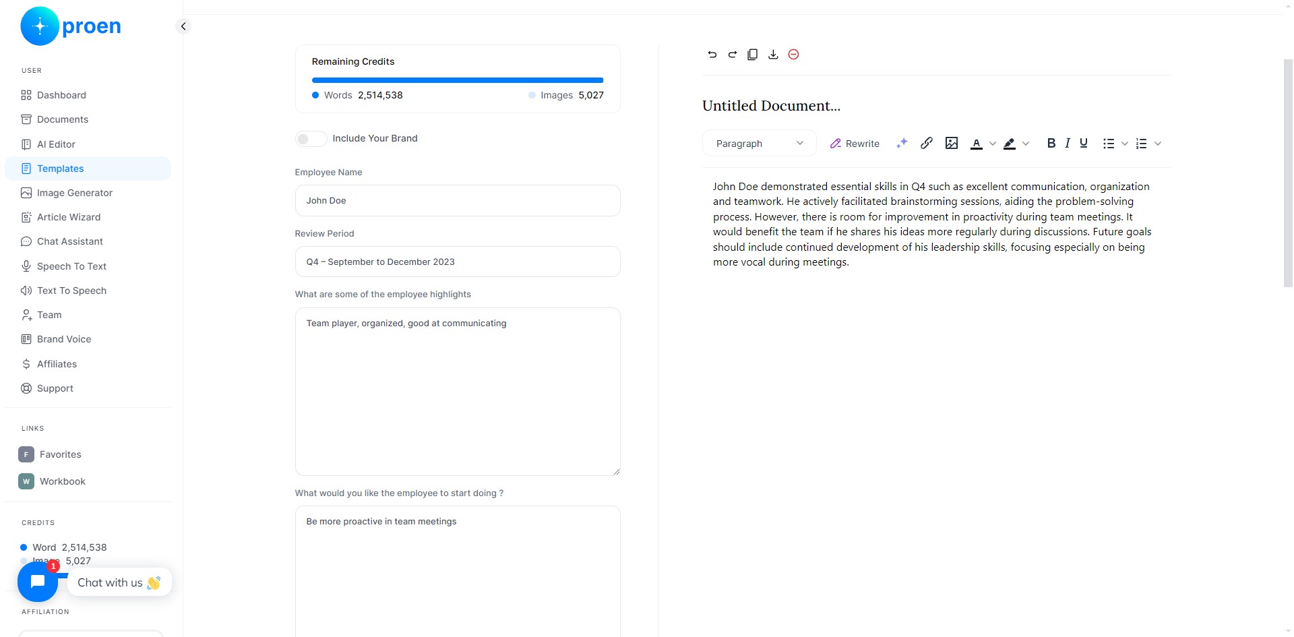Download the document via download icon
Image resolution: width=1294 pixels, height=637 pixels.
(773, 55)
